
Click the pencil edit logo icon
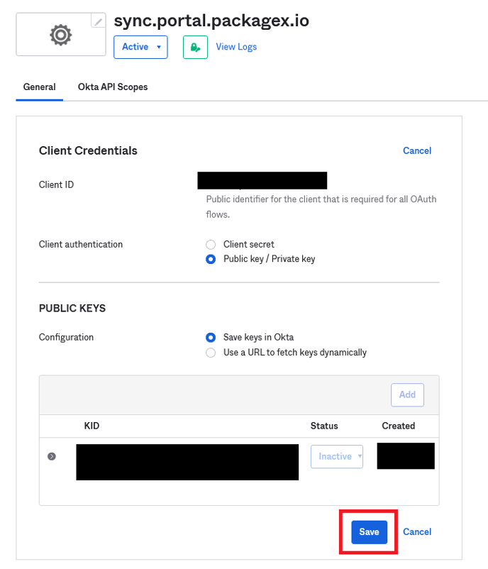tap(99, 22)
